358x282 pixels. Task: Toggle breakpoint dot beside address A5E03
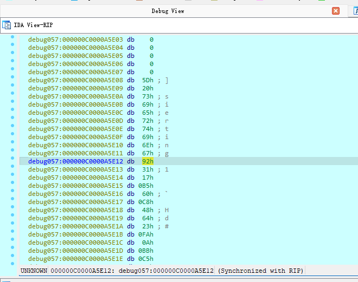click(x=12, y=36)
